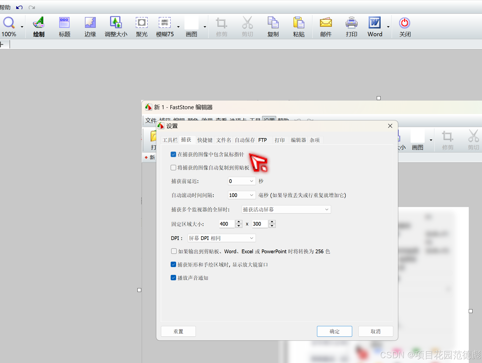This screenshot has height=363, width=482.
Task: Select the 绘制 draw tool
Action: pos(39,27)
